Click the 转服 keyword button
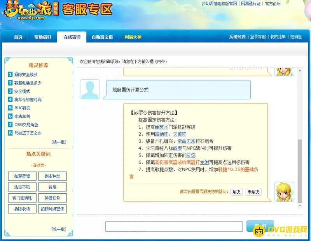This screenshot has width=311, height=241. click(x=52, y=187)
